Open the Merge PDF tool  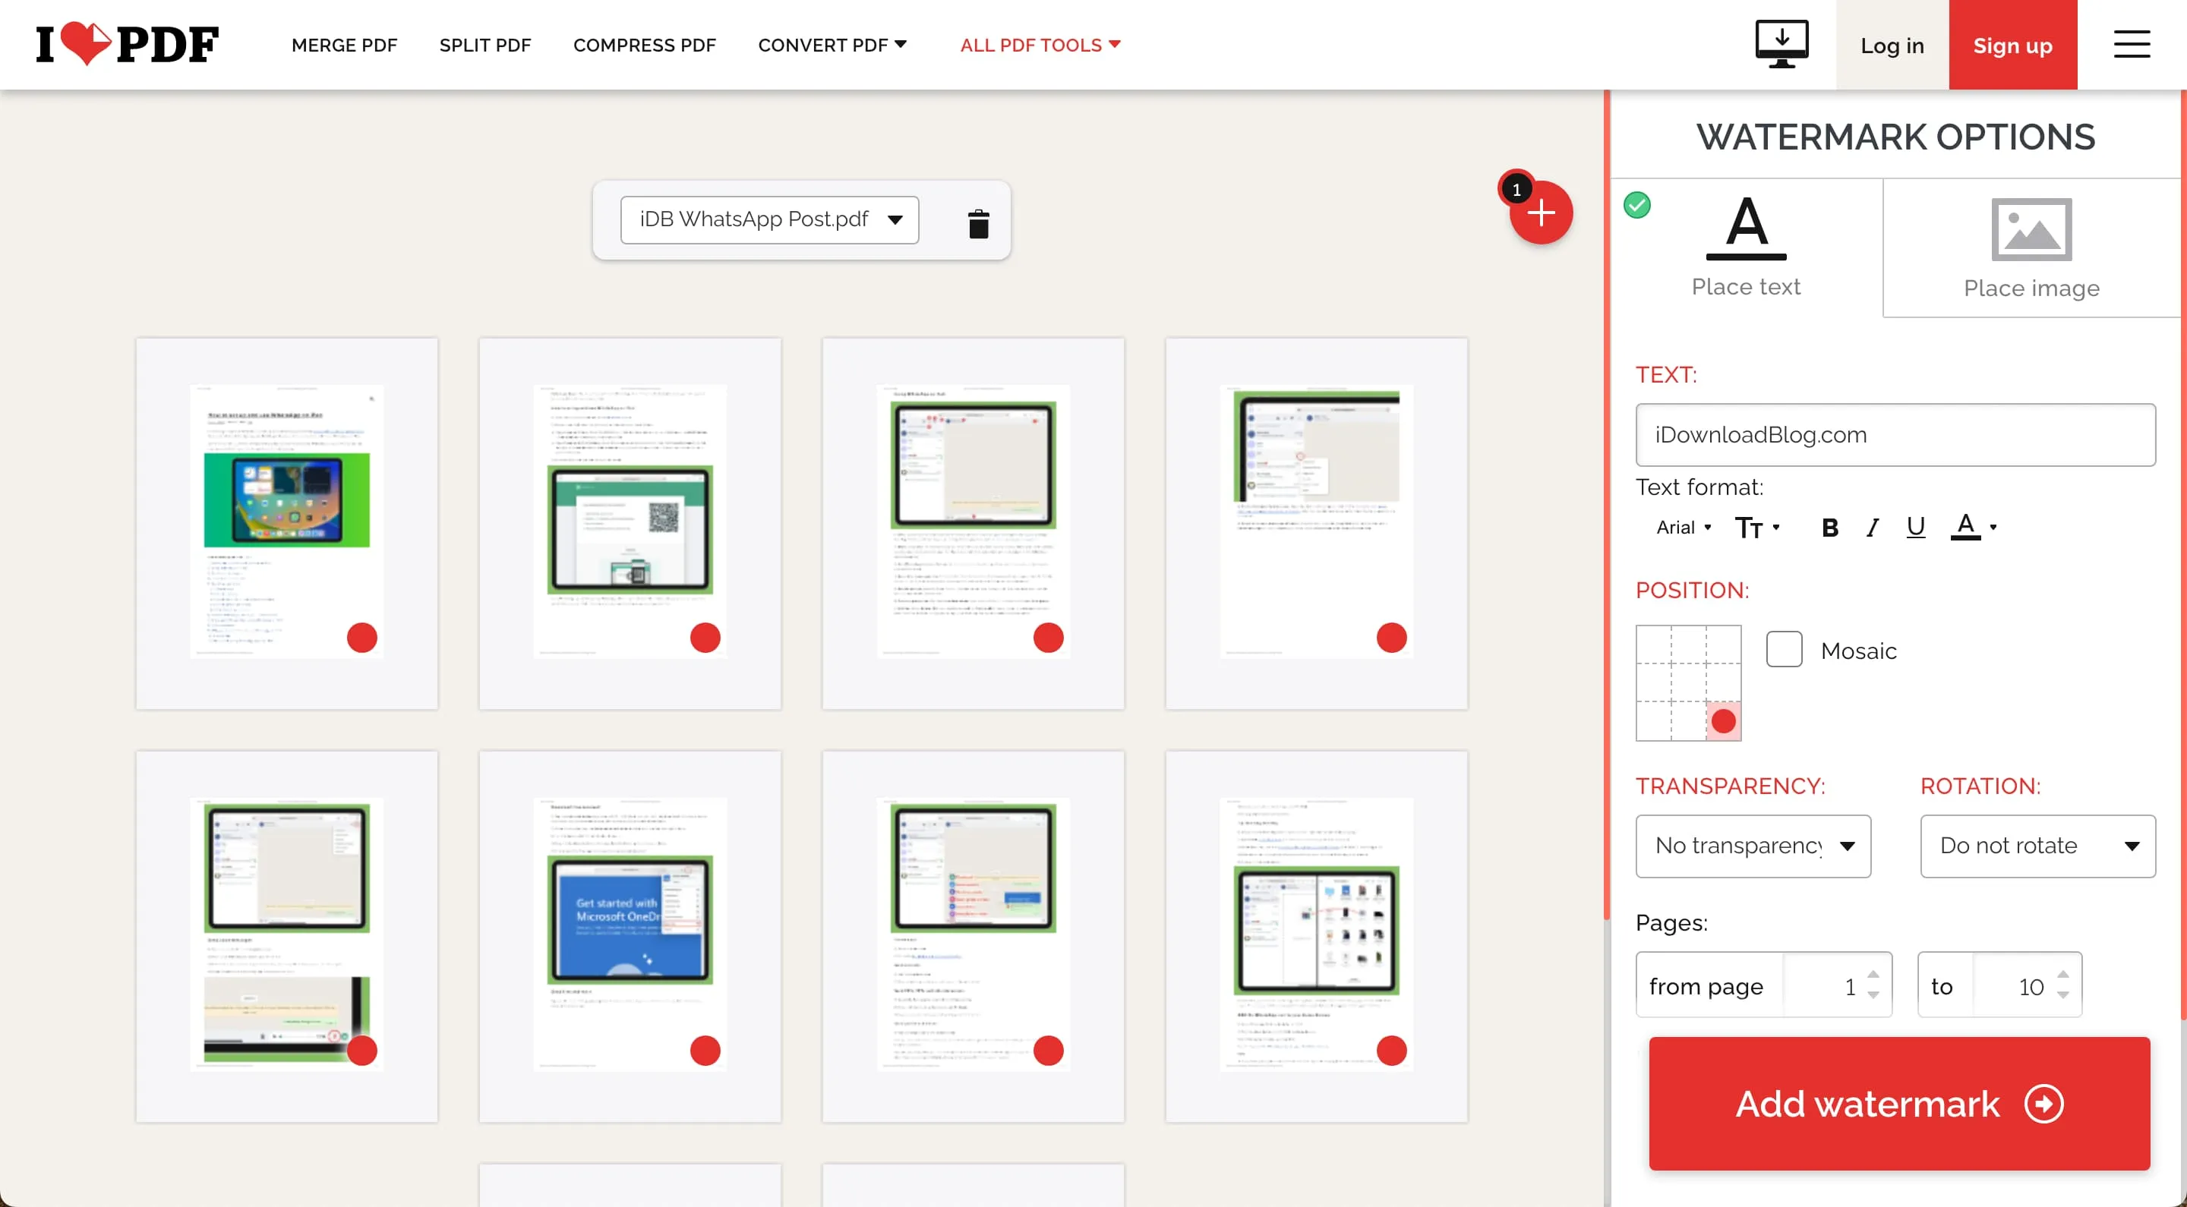(344, 45)
